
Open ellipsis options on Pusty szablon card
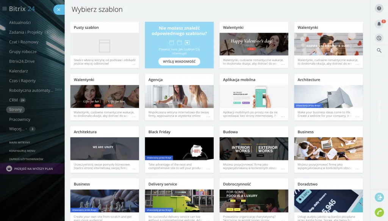point(134,64)
